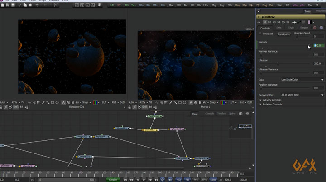Screen dimensions: 326x182
Task: Add a Merge with the Mrg tool button
Action: point(214,5)
